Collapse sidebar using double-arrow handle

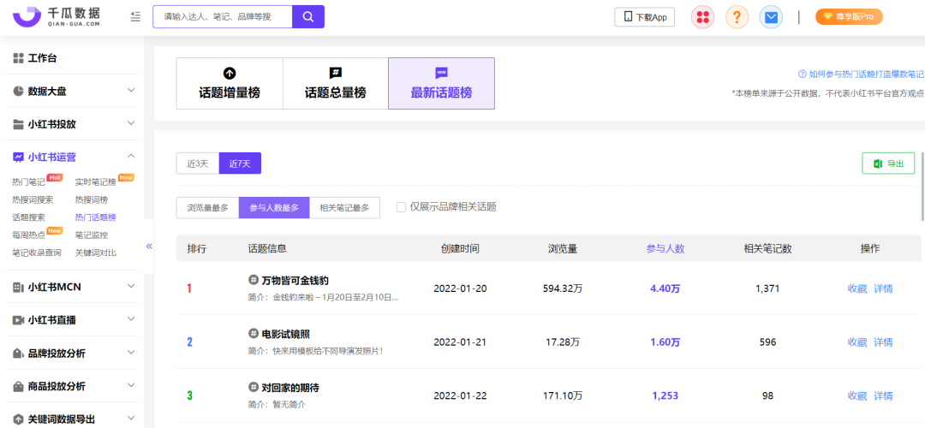(149, 246)
